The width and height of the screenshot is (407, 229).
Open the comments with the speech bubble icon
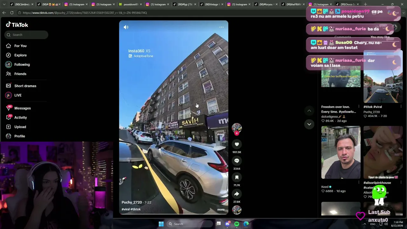click(237, 161)
